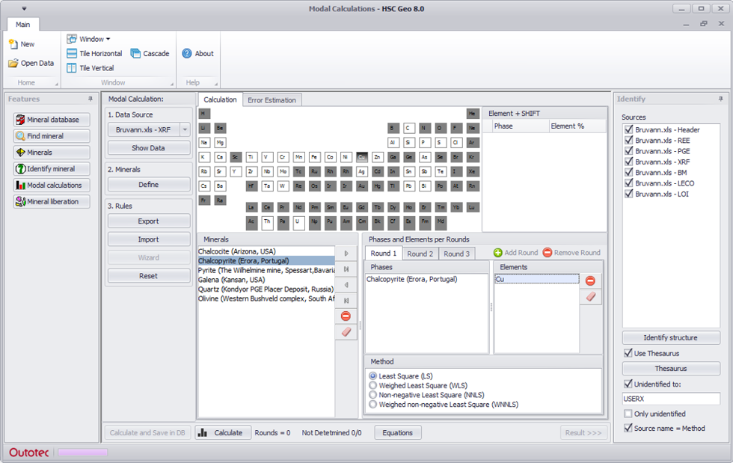Image resolution: width=733 pixels, height=463 pixels.
Task: Click in the USERX input field
Action: (x=670, y=399)
